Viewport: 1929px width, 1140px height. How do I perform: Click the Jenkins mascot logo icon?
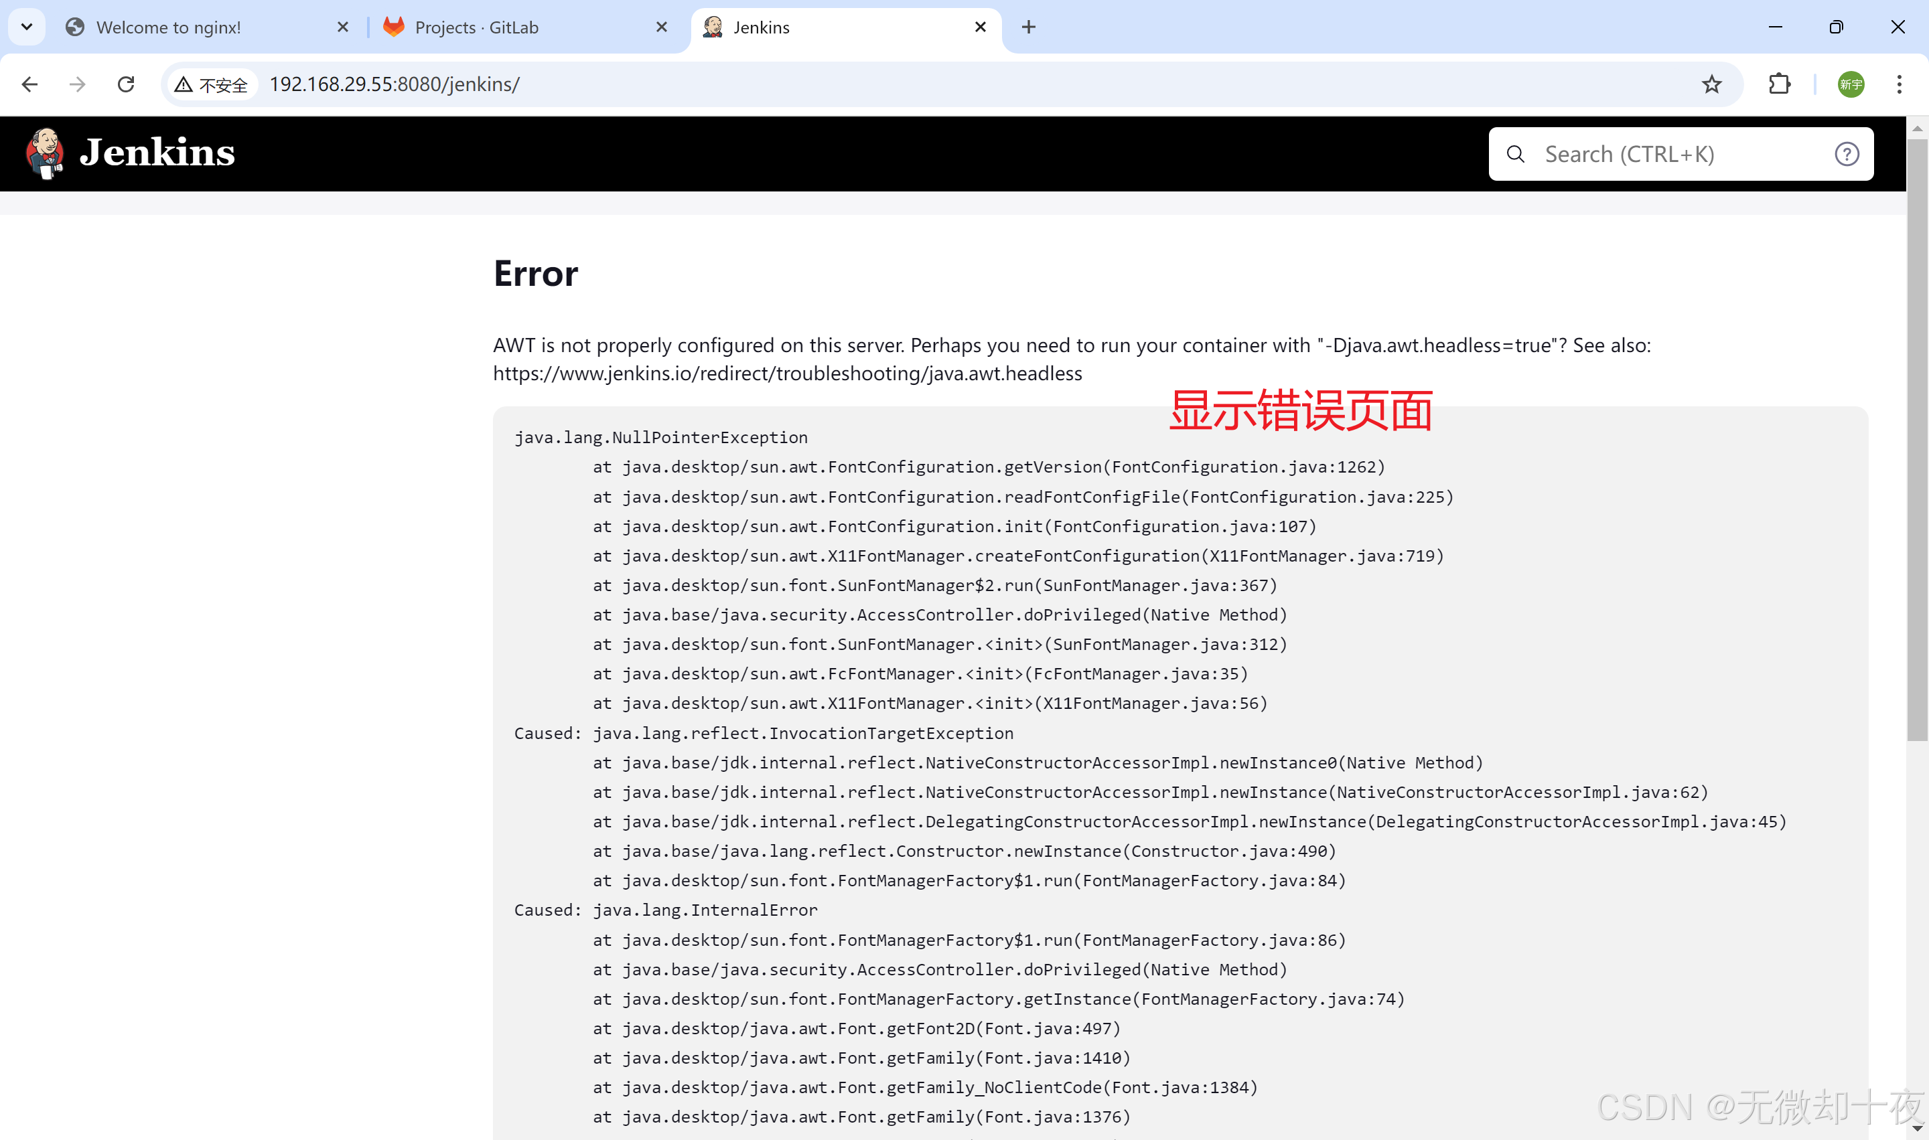(45, 153)
